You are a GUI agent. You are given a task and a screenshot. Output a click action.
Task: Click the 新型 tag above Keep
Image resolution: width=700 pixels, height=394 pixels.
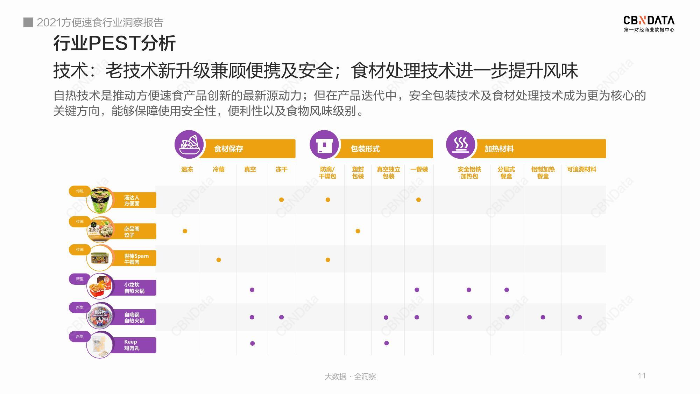tap(80, 336)
